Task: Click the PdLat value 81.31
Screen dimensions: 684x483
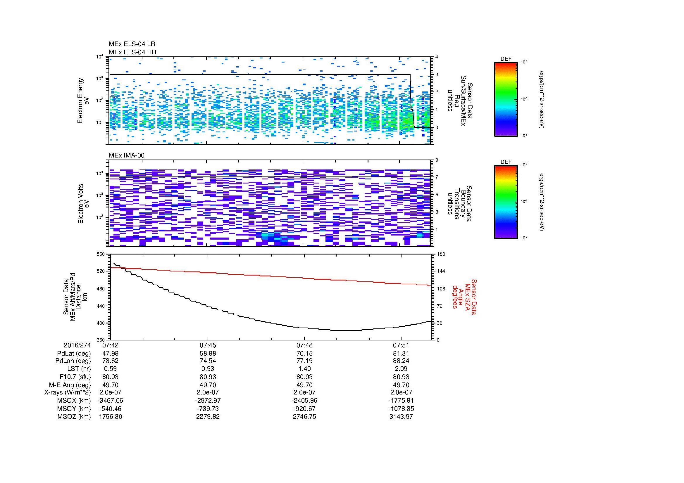Action: tap(401, 354)
